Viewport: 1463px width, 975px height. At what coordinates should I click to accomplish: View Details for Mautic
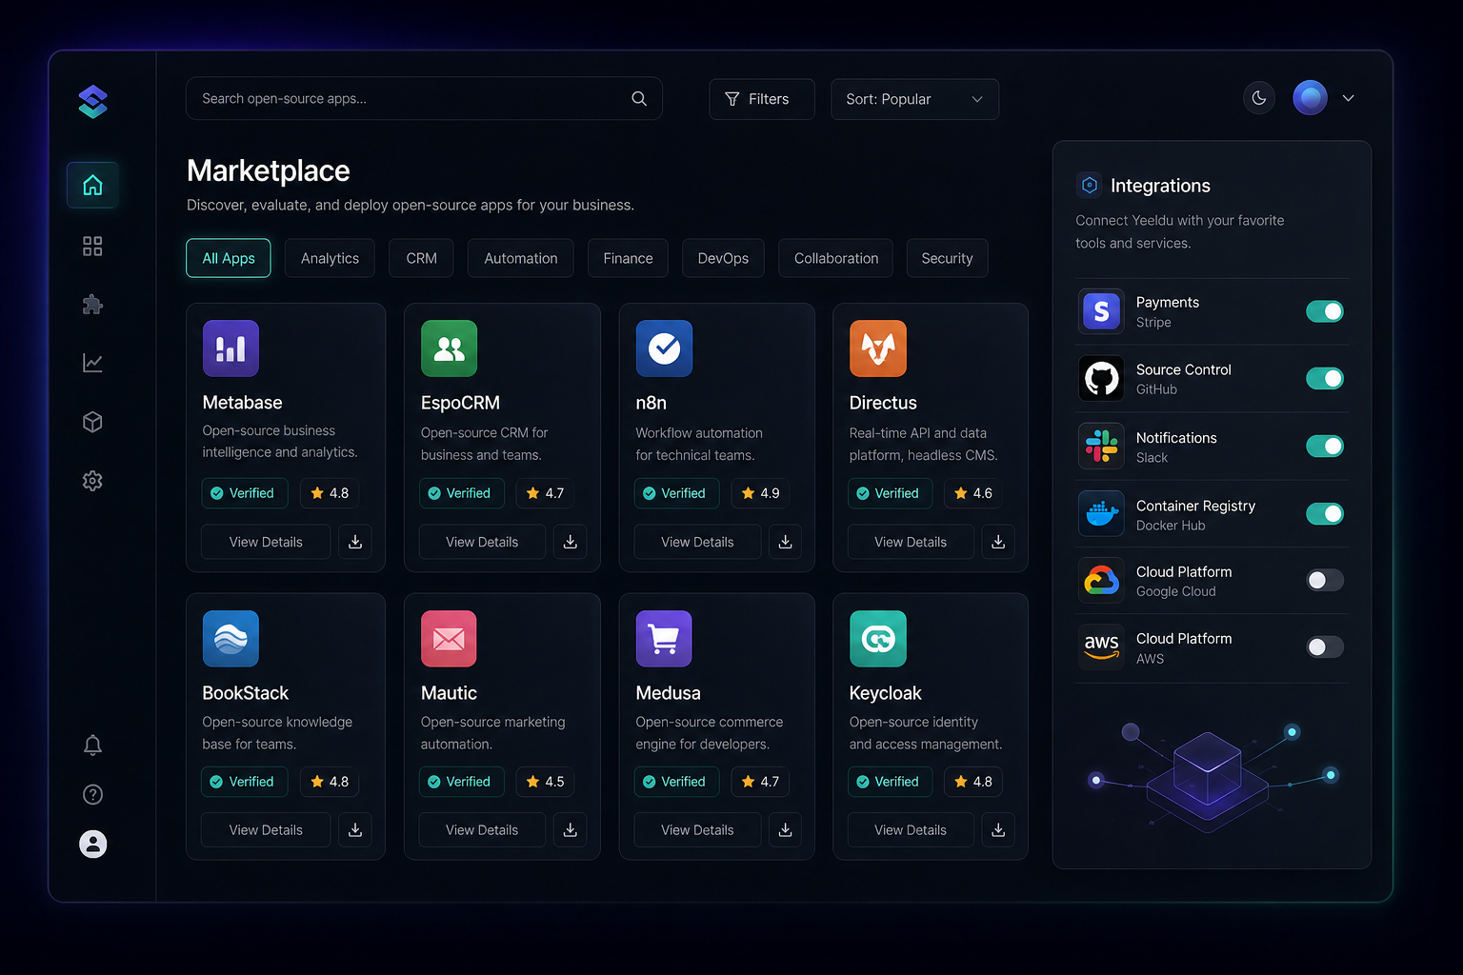pyautogui.click(x=482, y=830)
